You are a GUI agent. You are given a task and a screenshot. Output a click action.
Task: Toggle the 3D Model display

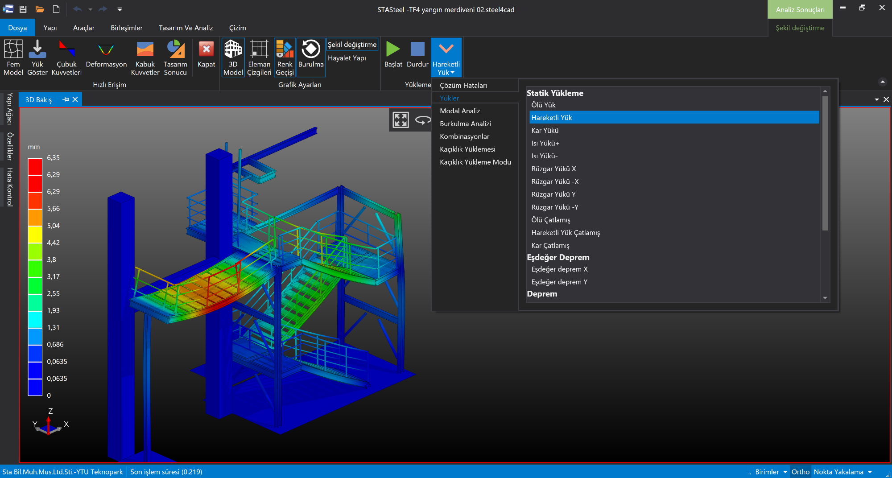pyautogui.click(x=233, y=58)
